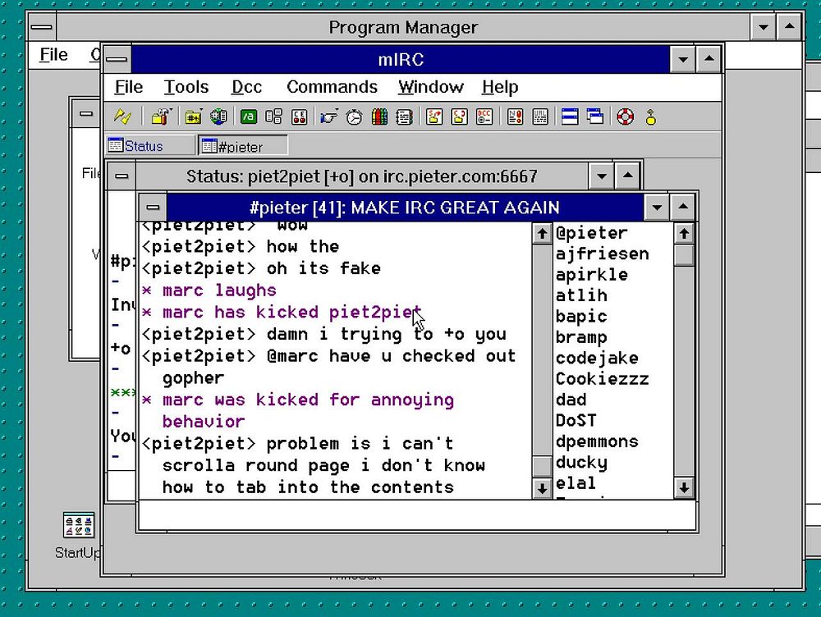Select codejake in the nick list

click(597, 358)
